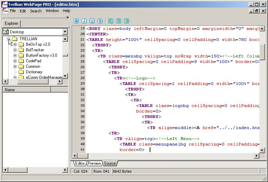Switch to the Preview tab
The image size is (268, 182).
[94, 163]
